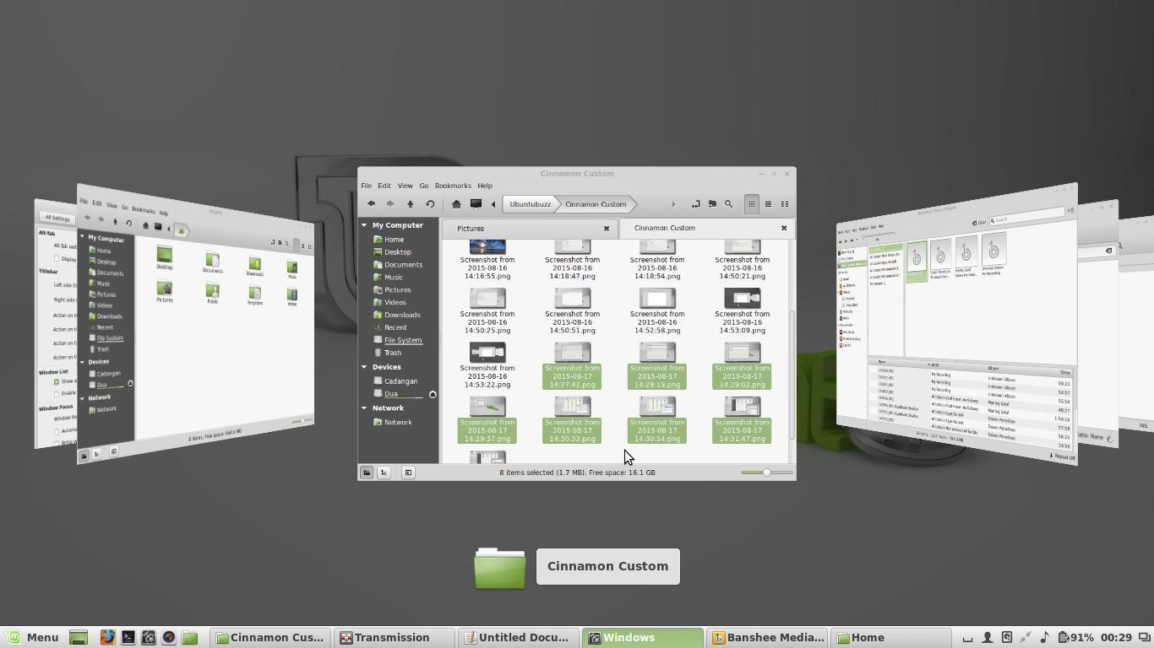Open the Bookmarks menu
The width and height of the screenshot is (1154, 648).
[x=453, y=186]
